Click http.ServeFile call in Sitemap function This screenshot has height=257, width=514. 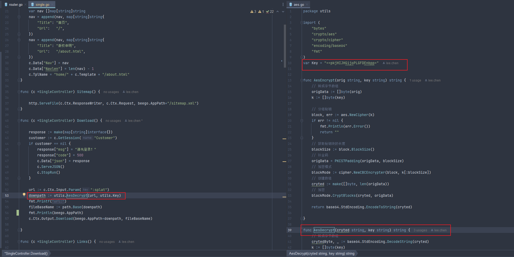113,103
